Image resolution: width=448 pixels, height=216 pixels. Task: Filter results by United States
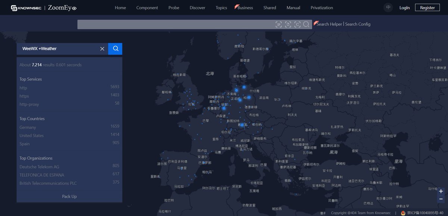(x=31, y=136)
